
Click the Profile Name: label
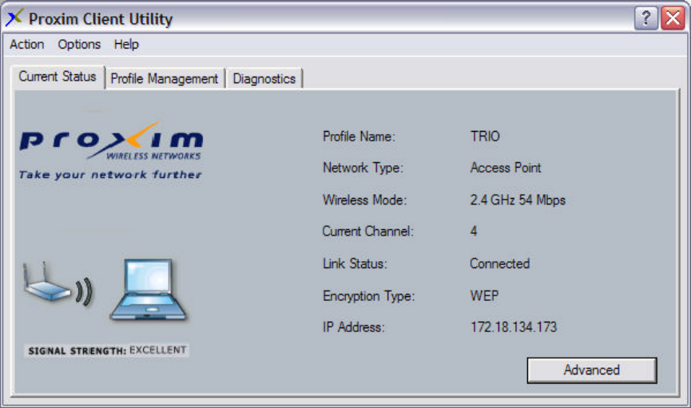pos(359,137)
